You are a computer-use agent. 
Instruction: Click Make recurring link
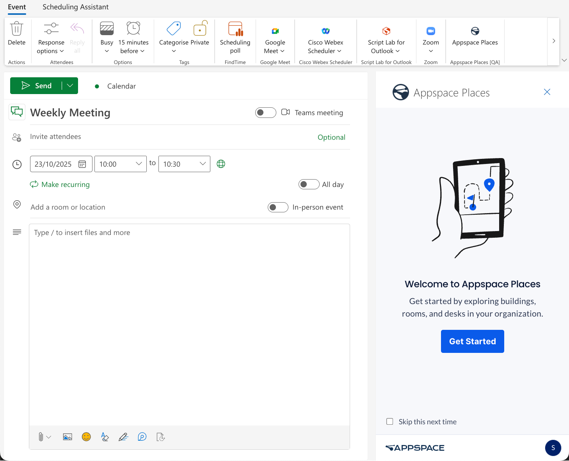tap(60, 184)
